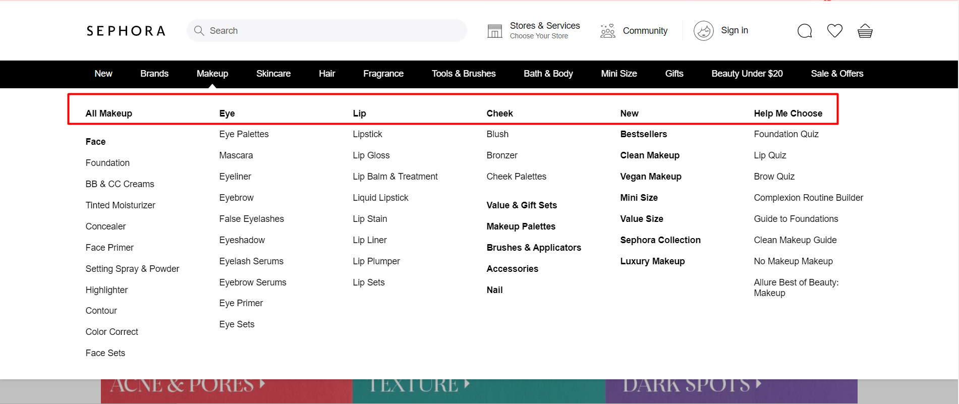Open the shopping basket icon
Viewport: 959px width, 404px height.
point(865,31)
